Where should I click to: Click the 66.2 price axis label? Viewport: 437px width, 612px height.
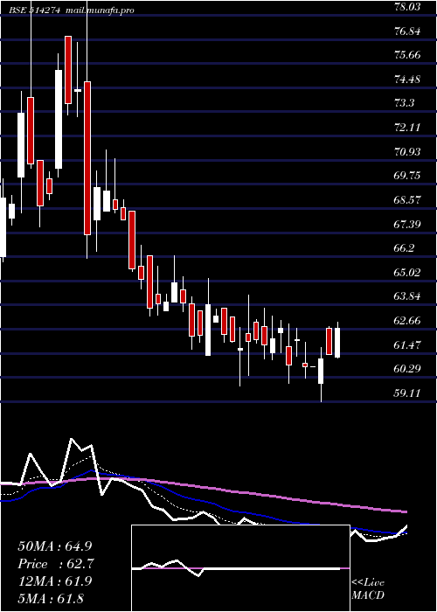[x=405, y=248]
